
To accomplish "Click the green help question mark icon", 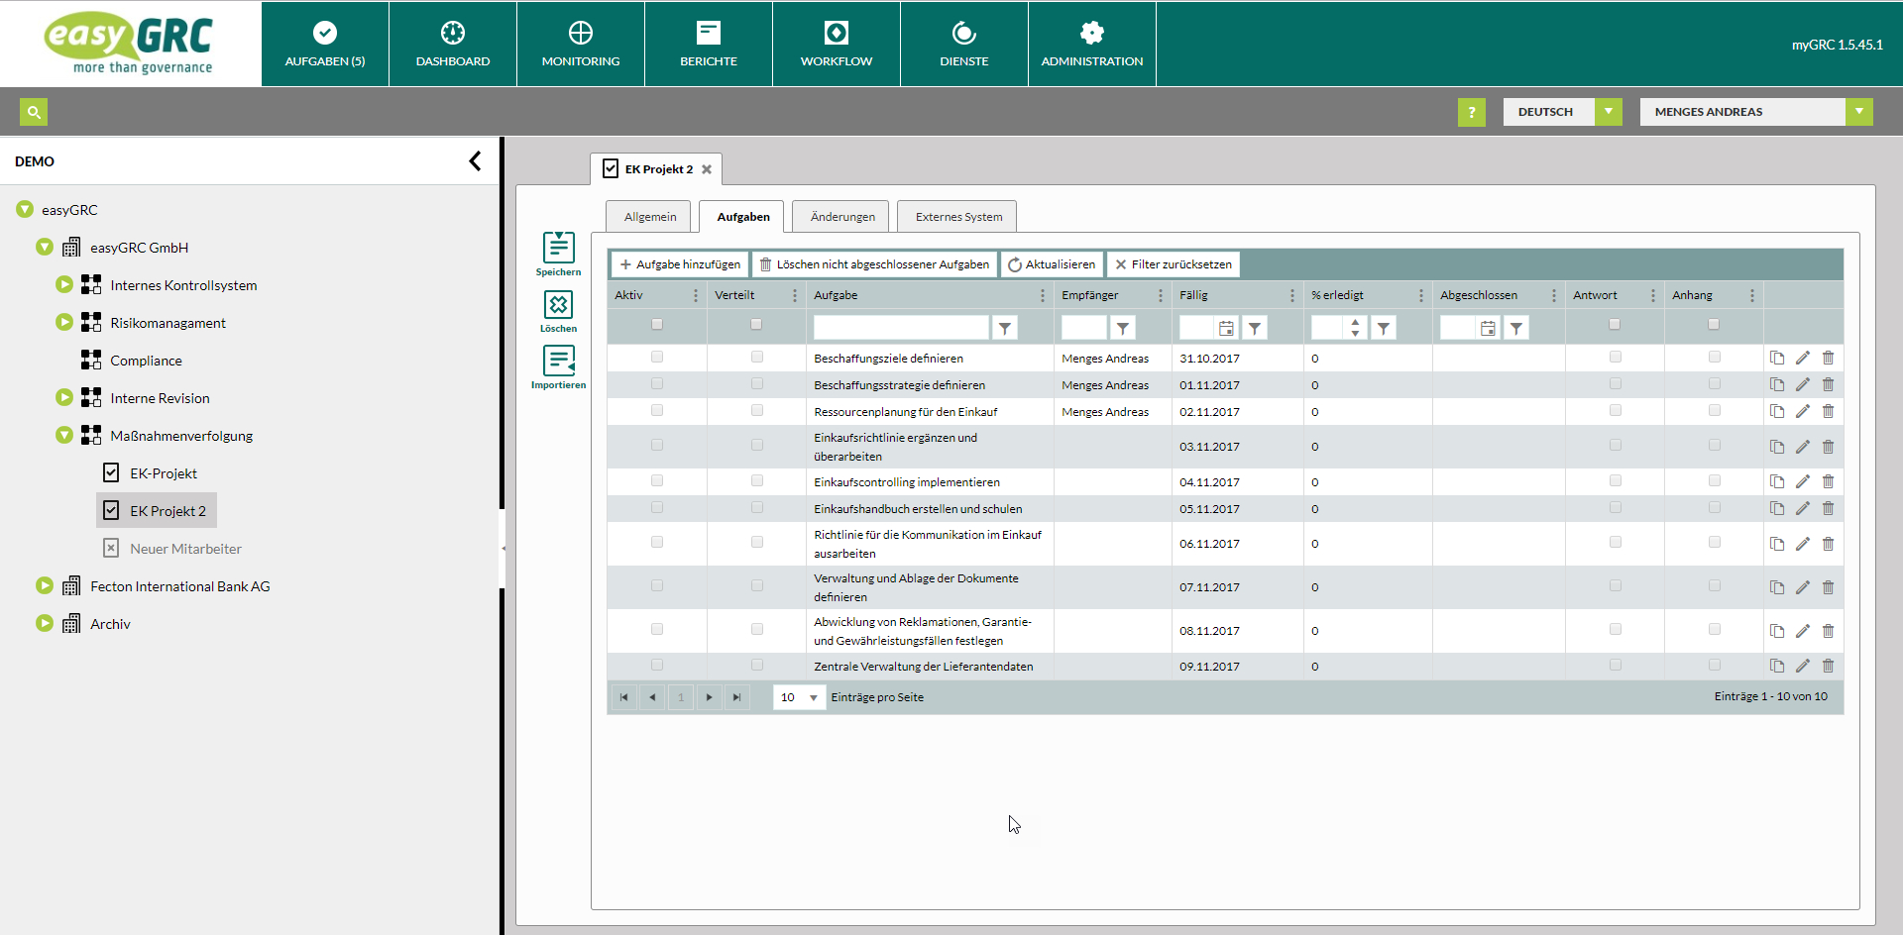I will coord(1471,112).
